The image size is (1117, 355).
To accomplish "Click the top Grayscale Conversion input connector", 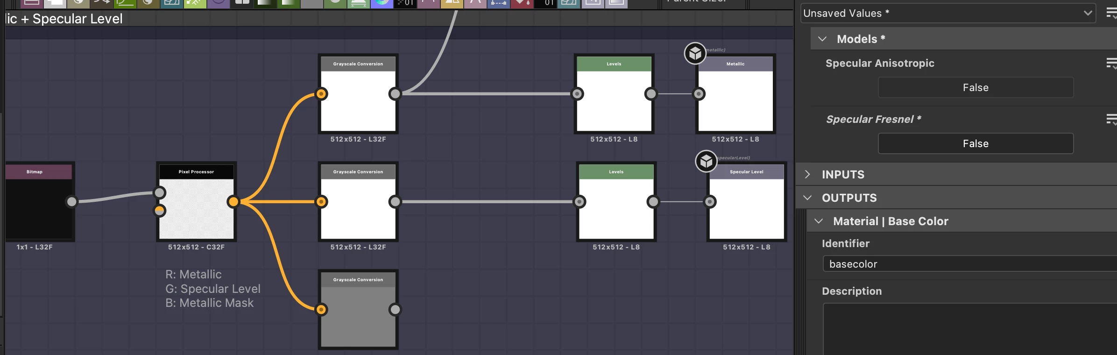I will pos(321,94).
